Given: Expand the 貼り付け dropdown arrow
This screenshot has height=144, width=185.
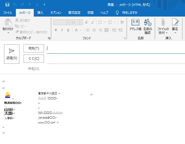Looking at the screenshot, I should 8,33.
